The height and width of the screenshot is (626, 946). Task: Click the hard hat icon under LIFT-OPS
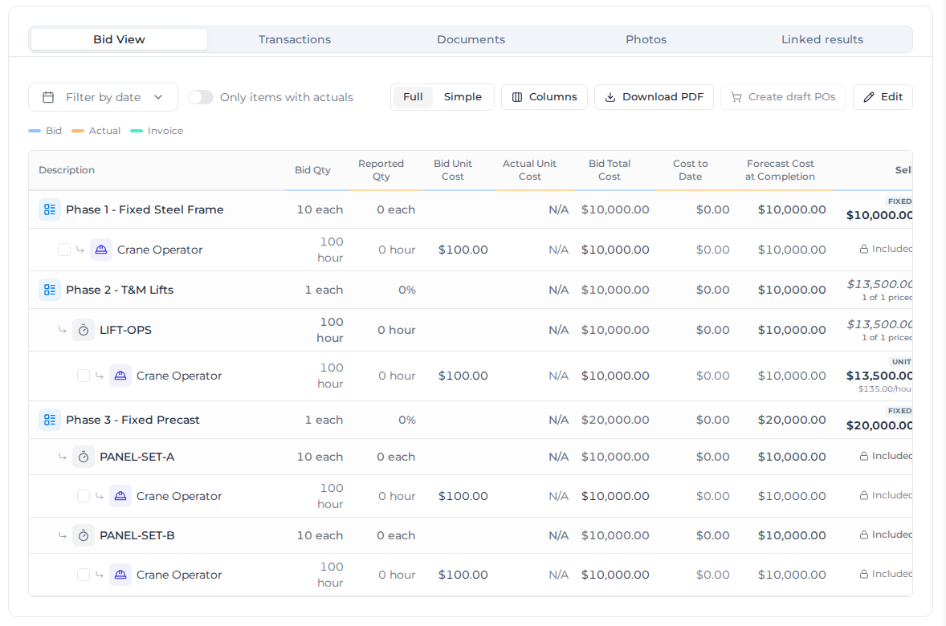120,376
